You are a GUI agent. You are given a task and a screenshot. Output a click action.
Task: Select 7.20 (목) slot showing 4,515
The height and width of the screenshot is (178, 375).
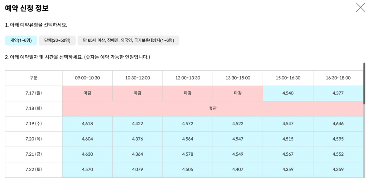point(288,139)
